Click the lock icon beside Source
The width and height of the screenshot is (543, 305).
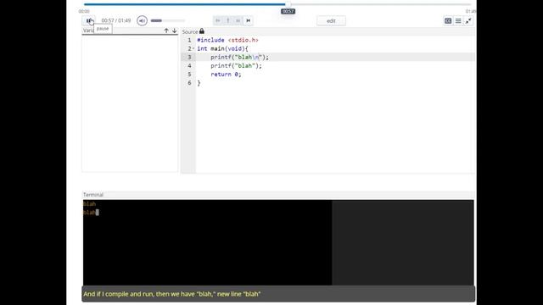point(202,31)
